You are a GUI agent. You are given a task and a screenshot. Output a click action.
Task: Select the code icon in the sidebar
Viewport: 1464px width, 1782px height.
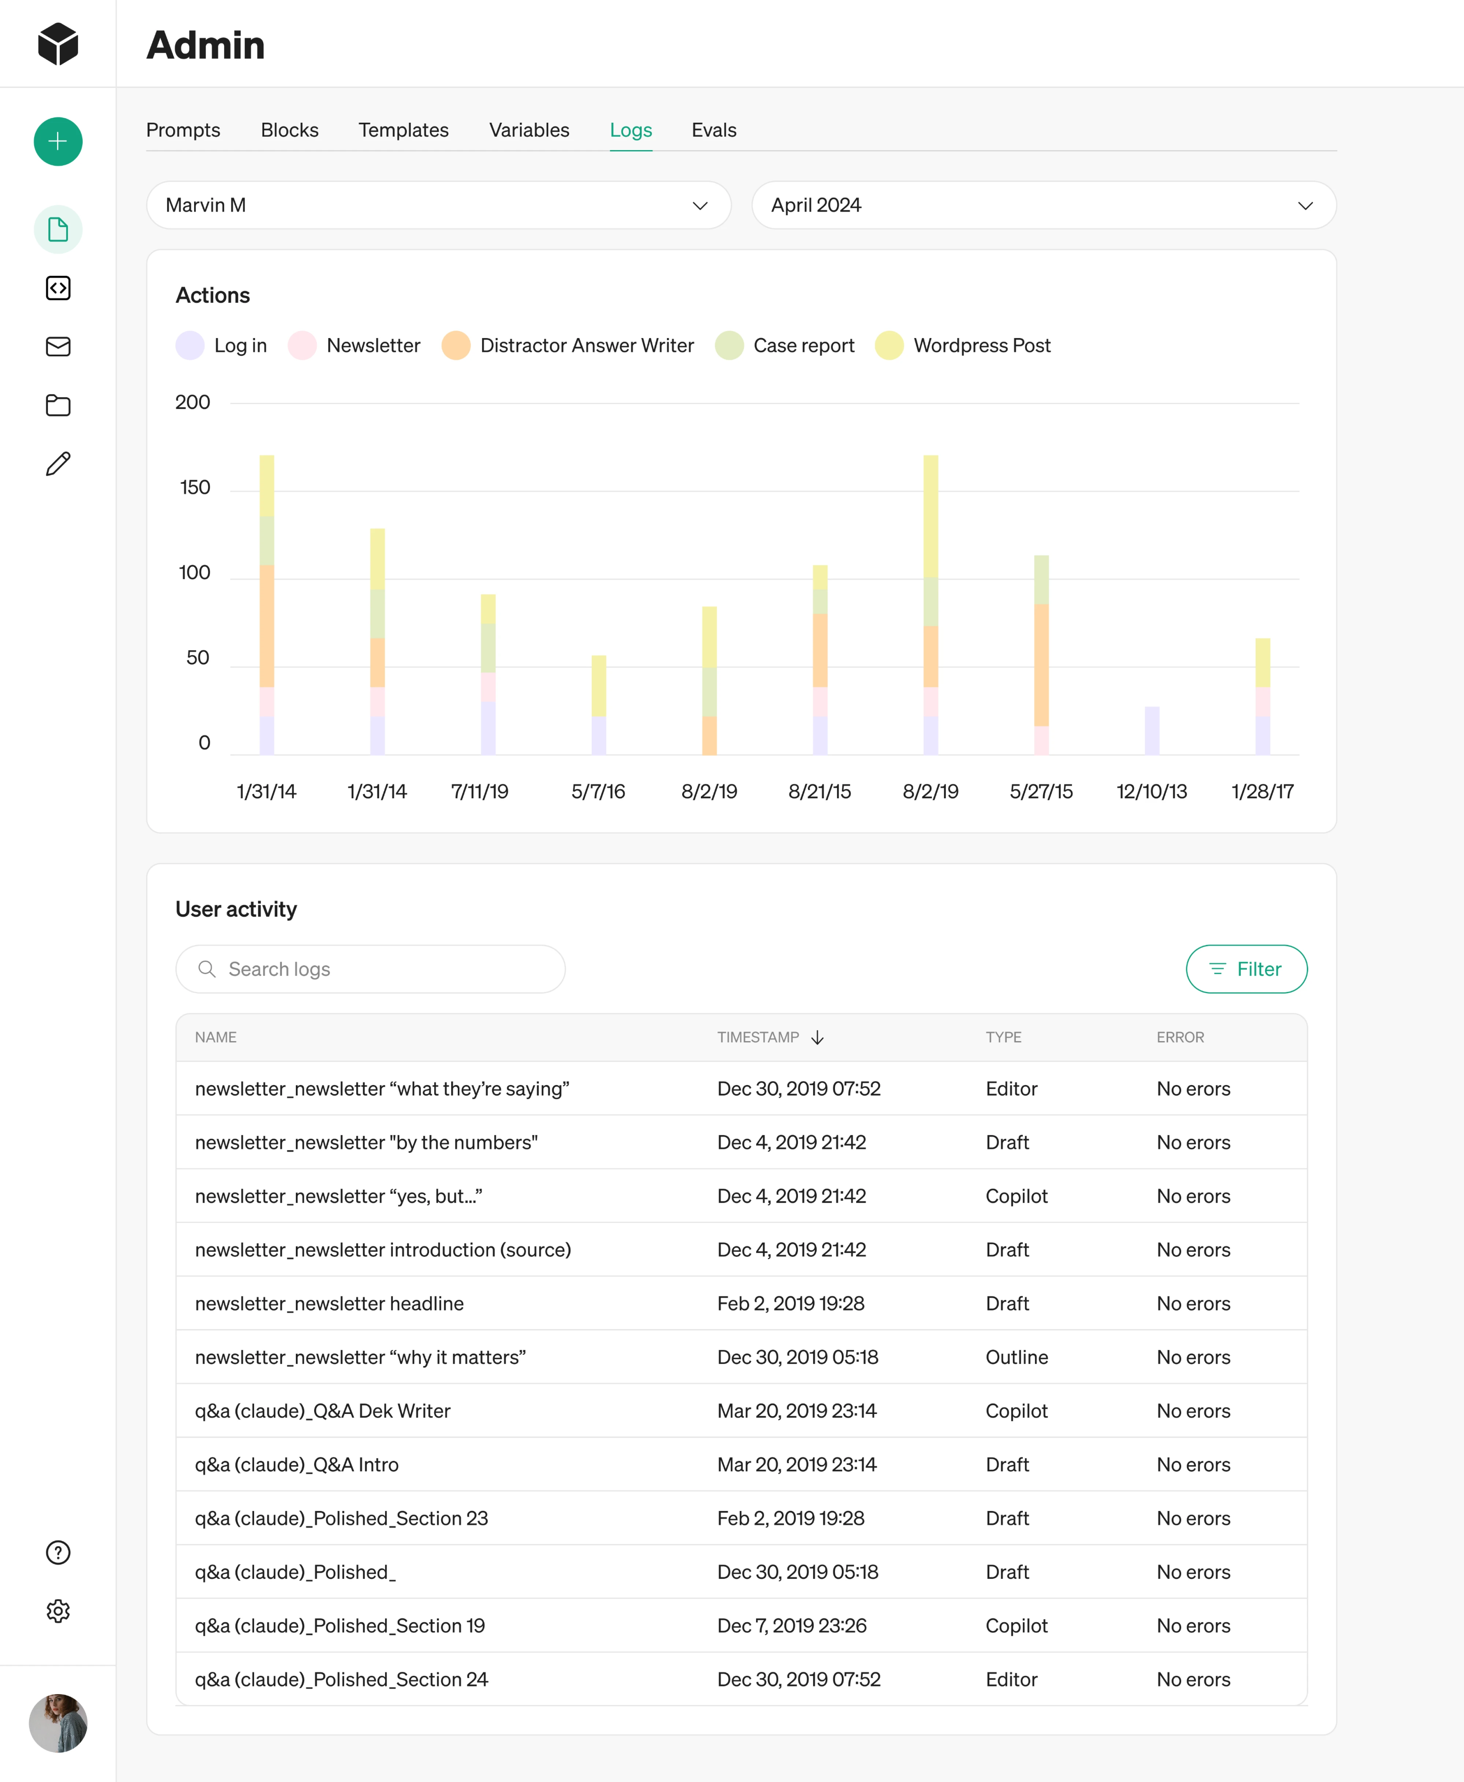pos(57,289)
